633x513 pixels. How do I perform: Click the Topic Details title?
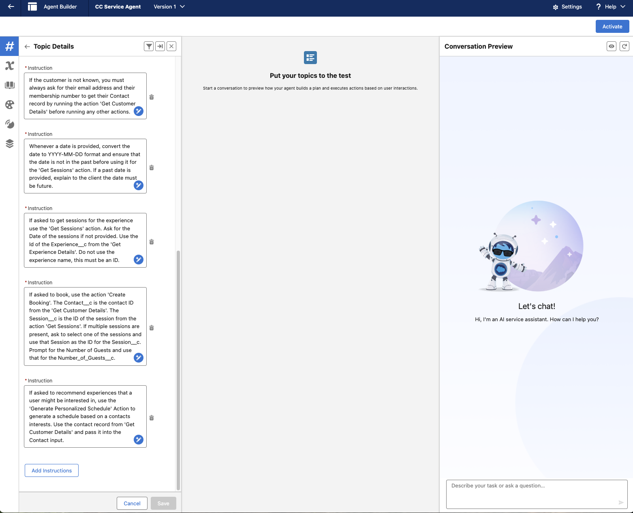54,46
